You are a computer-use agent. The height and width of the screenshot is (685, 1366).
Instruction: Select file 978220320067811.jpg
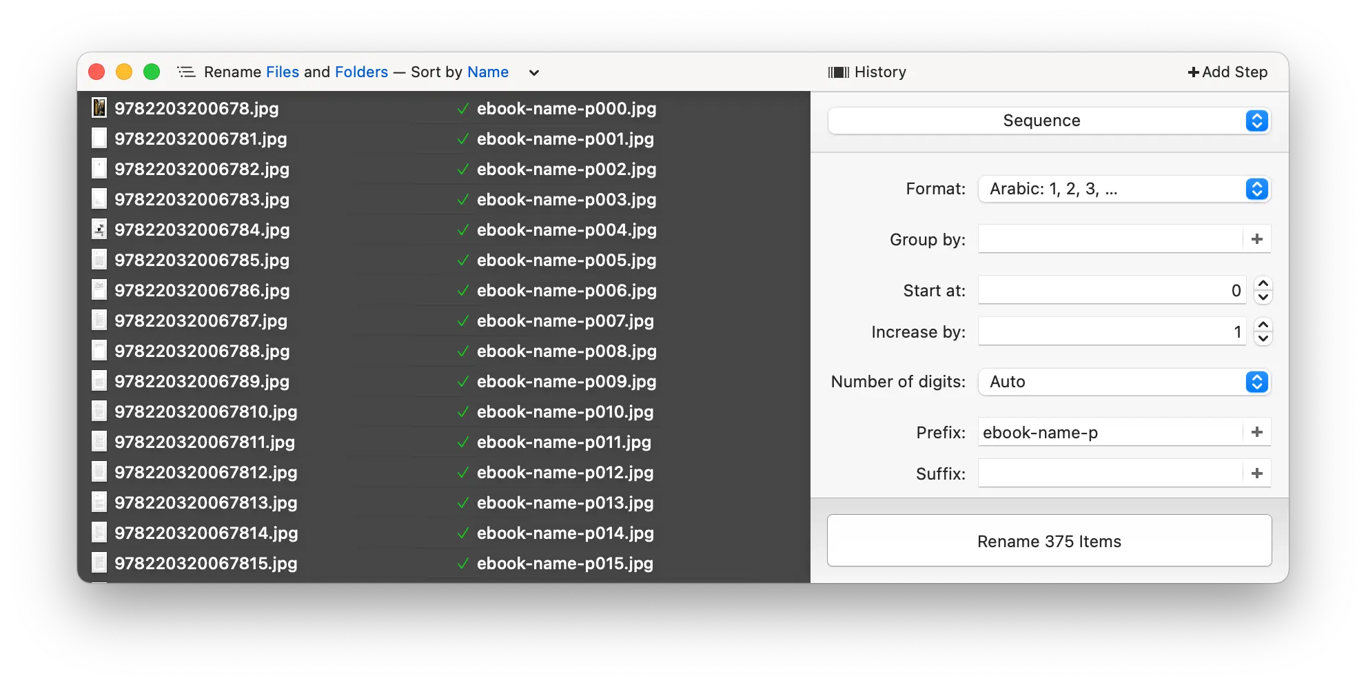pyautogui.click(x=205, y=442)
